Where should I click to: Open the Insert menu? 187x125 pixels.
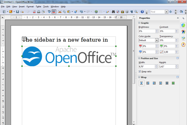pos(22,6)
